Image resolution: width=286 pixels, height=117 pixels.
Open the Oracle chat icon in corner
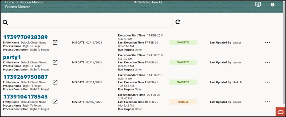click(281, 112)
